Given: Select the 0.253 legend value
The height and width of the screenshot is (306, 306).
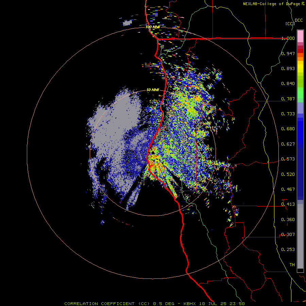Looking at the screenshot, I should point(288,250).
